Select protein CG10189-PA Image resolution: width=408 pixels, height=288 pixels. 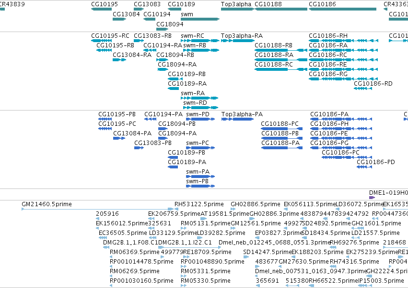(x=173, y=167)
